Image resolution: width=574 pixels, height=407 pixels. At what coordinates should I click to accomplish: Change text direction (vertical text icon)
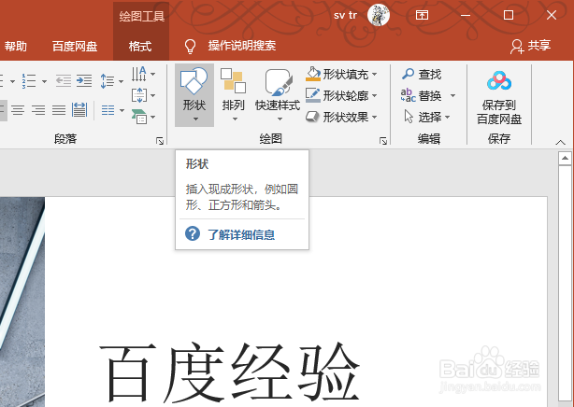[x=139, y=74]
